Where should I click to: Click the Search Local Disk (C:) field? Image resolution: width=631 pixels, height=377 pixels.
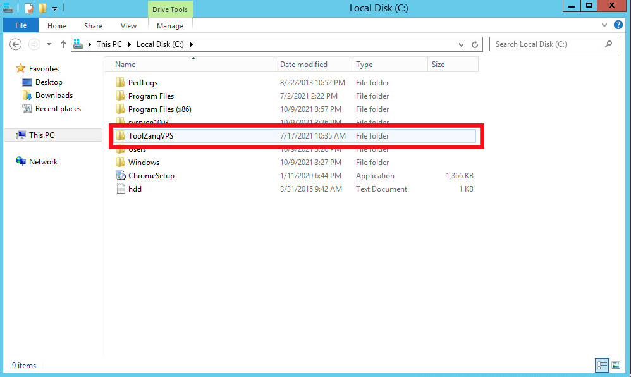[x=547, y=44]
